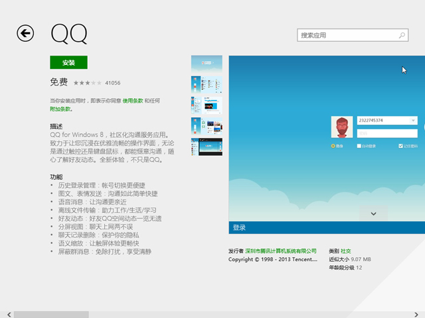Click the 免费 price label
Image resolution: width=425 pixels, height=318 pixels.
point(59,82)
